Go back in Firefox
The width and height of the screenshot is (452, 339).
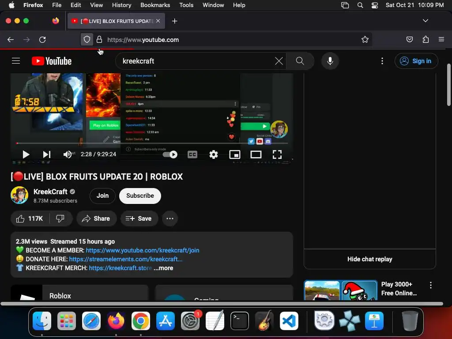click(x=11, y=39)
